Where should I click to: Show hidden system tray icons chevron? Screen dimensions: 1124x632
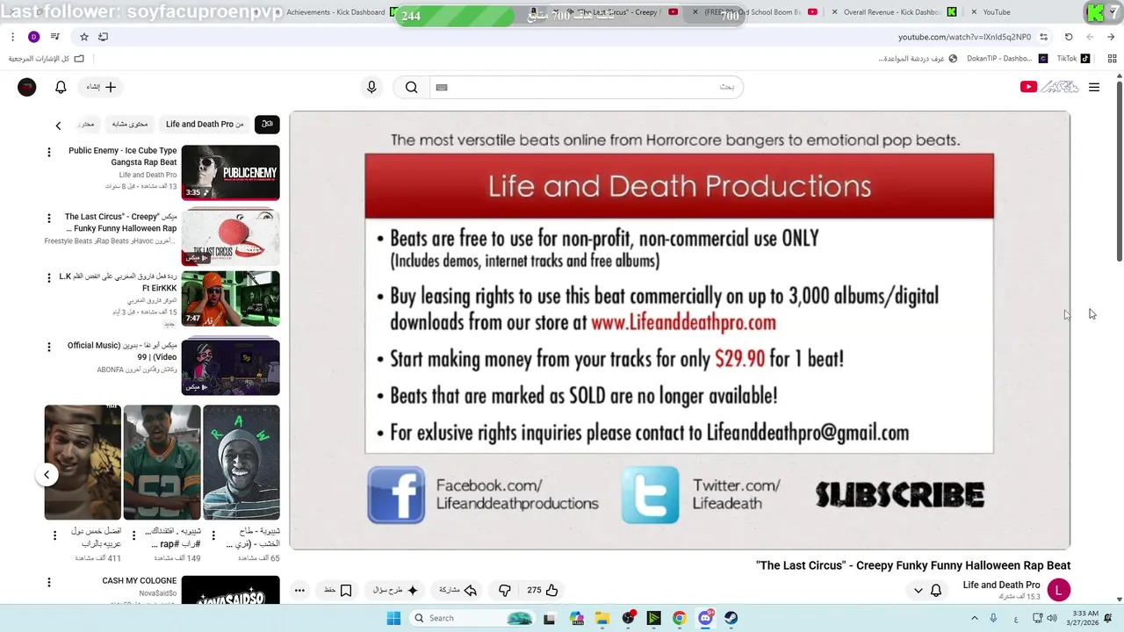pos(976,618)
